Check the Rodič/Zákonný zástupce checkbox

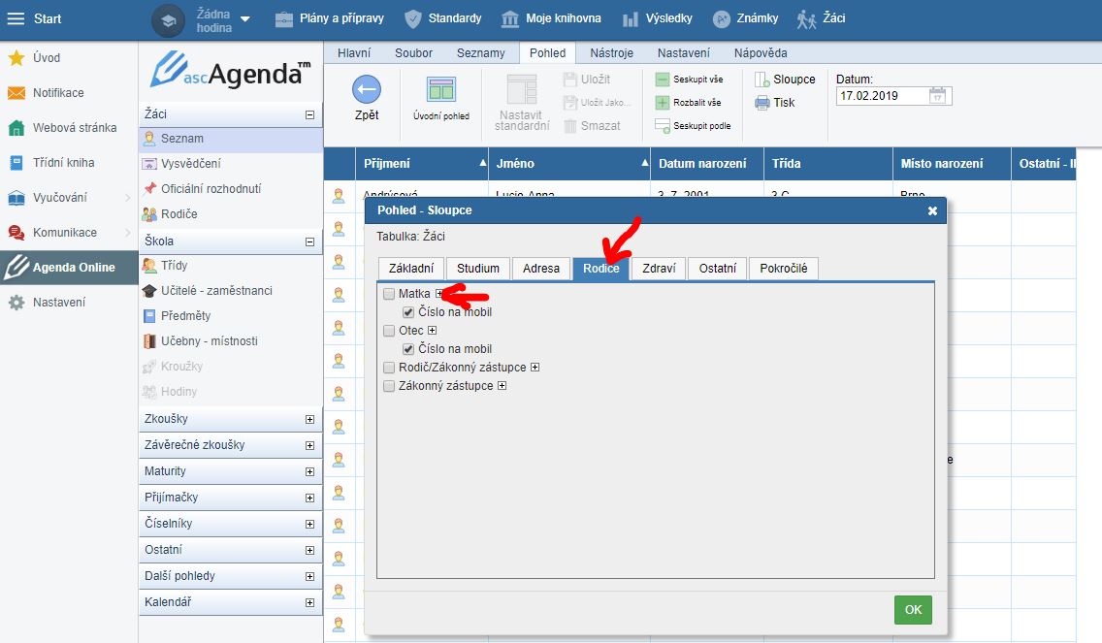[x=389, y=368]
